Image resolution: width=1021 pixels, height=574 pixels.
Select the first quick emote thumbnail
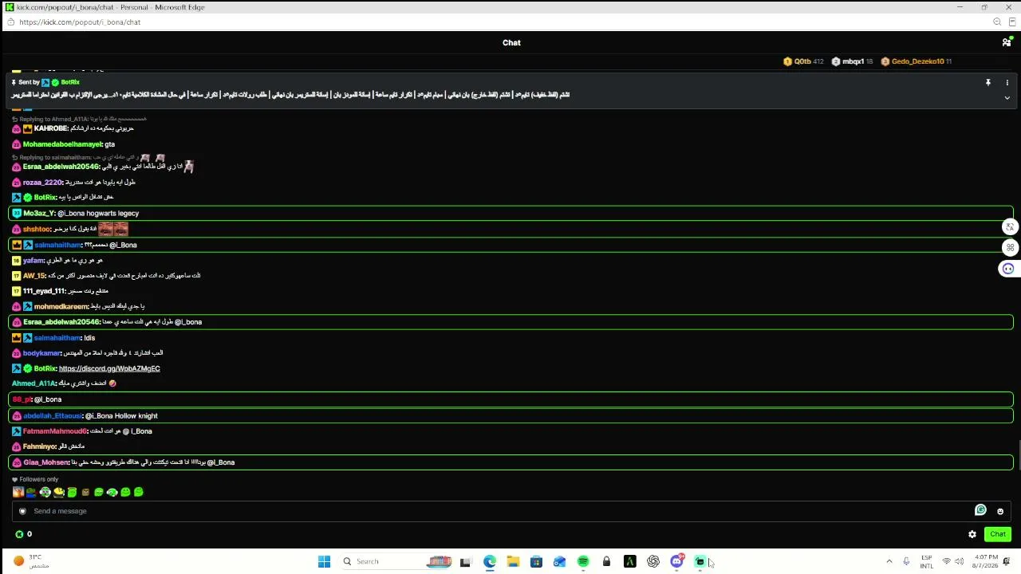click(18, 492)
